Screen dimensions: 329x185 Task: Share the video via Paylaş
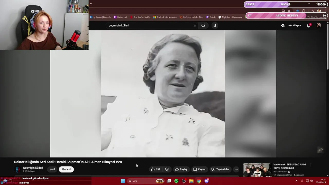pyautogui.click(x=181, y=169)
